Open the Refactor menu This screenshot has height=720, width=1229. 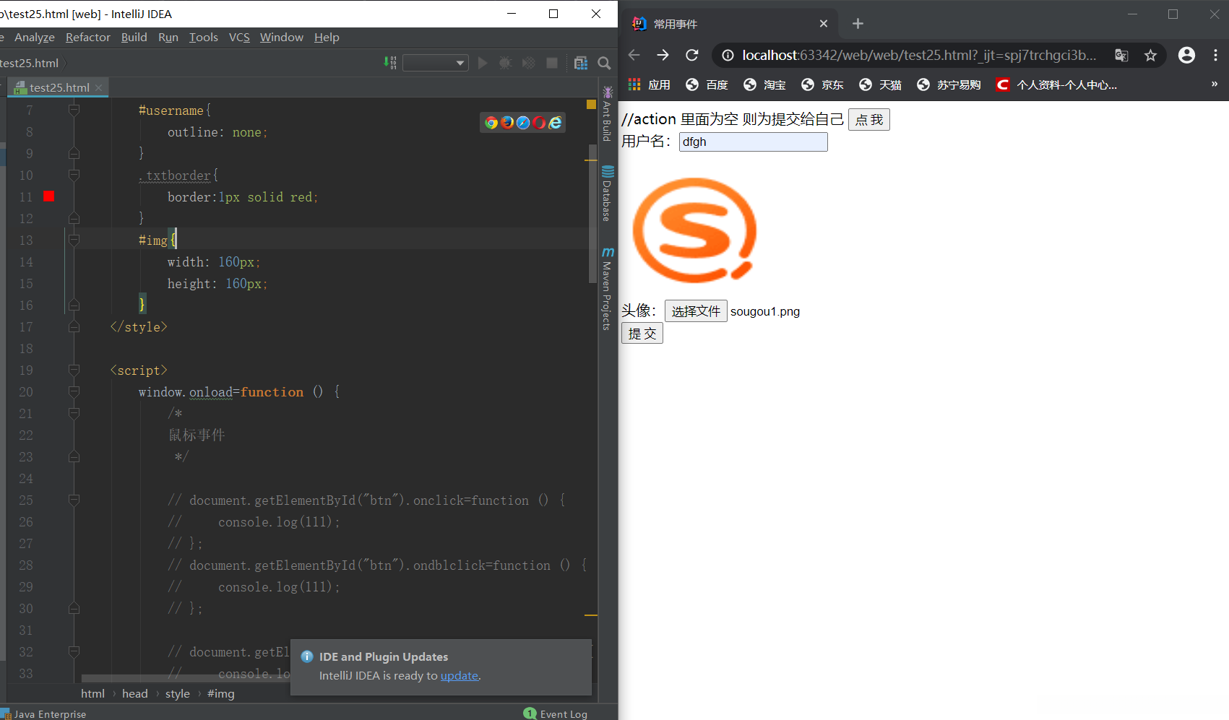point(88,38)
